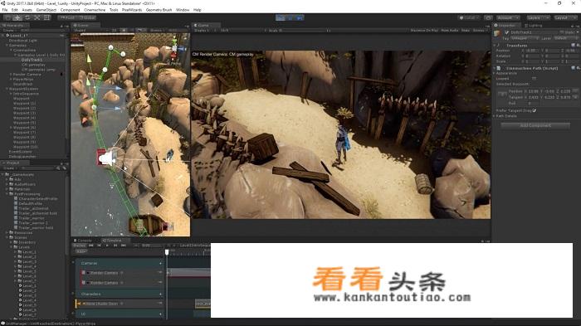The width and height of the screenshot is (581, 326).
Task: Select the Scale tool in toolbar
Action: point(37,17)
